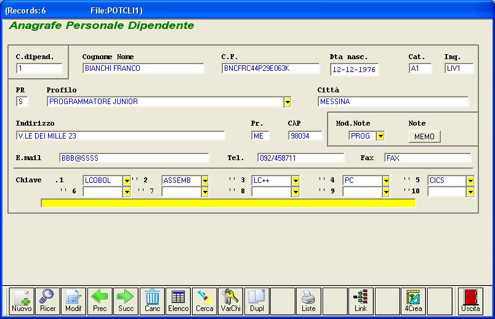Click the Tel. field 092/458711
Image resolution: width=495 pixels, height=319 pixels.
[301, 158]
